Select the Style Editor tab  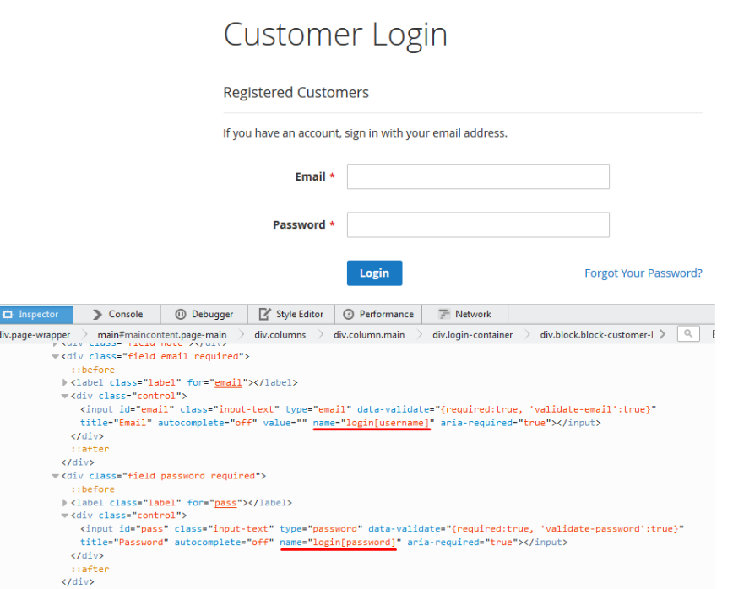(291, 315)
